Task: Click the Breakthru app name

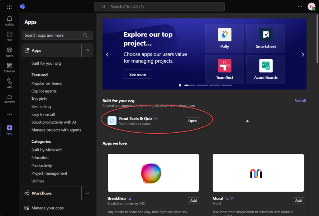Action: 117,198
